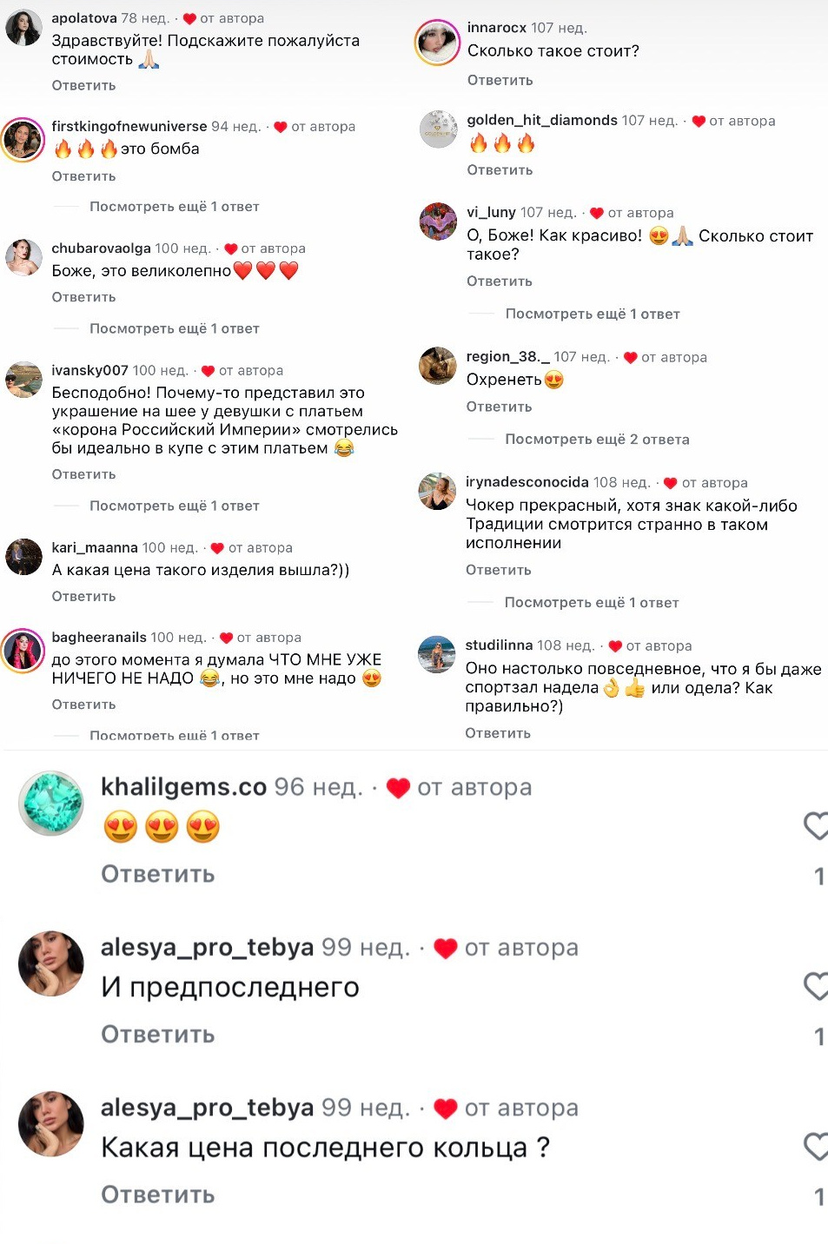Viewport: 828px width, 1244px height.
Task: Open golden_hit_diamonds avatar
Action: 438,129
